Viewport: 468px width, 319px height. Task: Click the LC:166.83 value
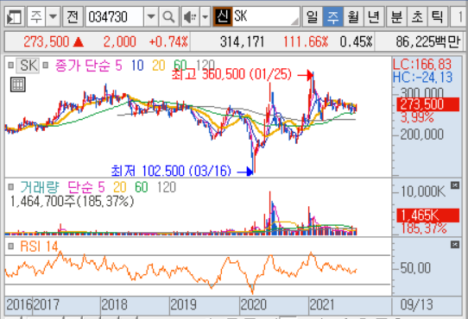(x=422, y=65)
